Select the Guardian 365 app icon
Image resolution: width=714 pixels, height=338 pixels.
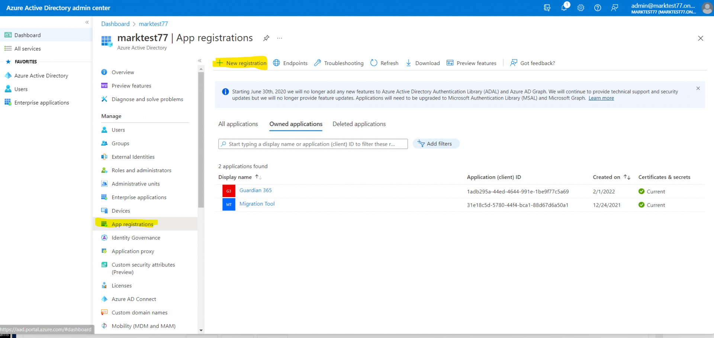tap(229, 190)
